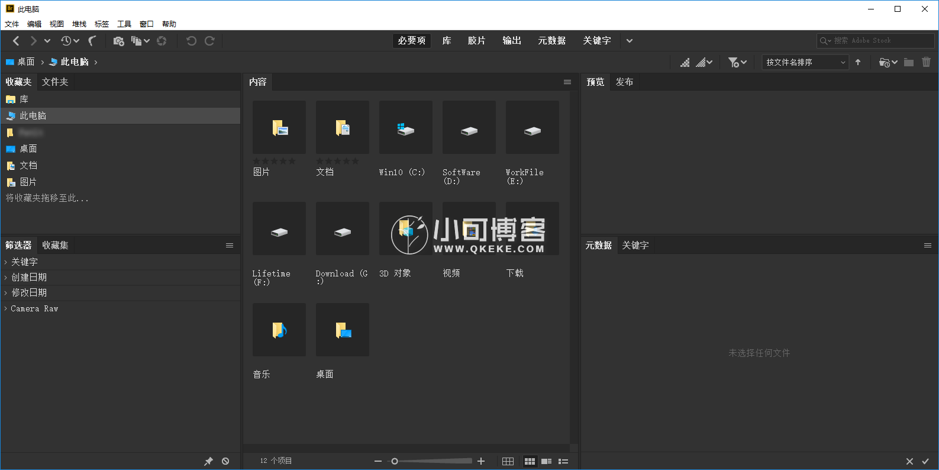Viewport: 939px width, 470px height.
Task: Open the reveal recent files clock menu
Action: (70, 41)
